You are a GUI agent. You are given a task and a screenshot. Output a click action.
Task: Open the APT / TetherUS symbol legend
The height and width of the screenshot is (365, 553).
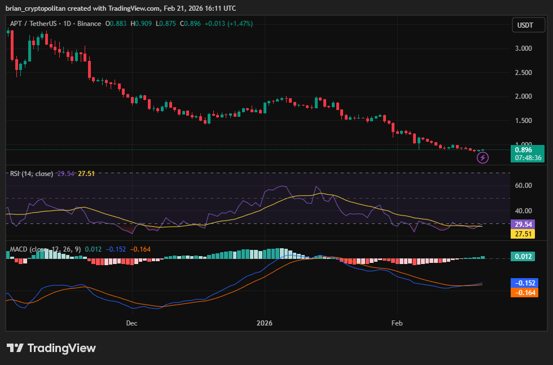click(x=34, y=25)
